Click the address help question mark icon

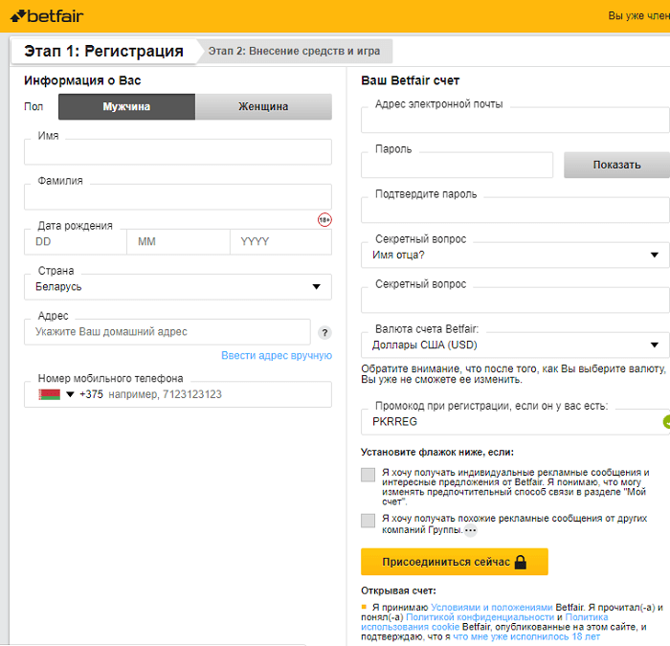point(324,333)
